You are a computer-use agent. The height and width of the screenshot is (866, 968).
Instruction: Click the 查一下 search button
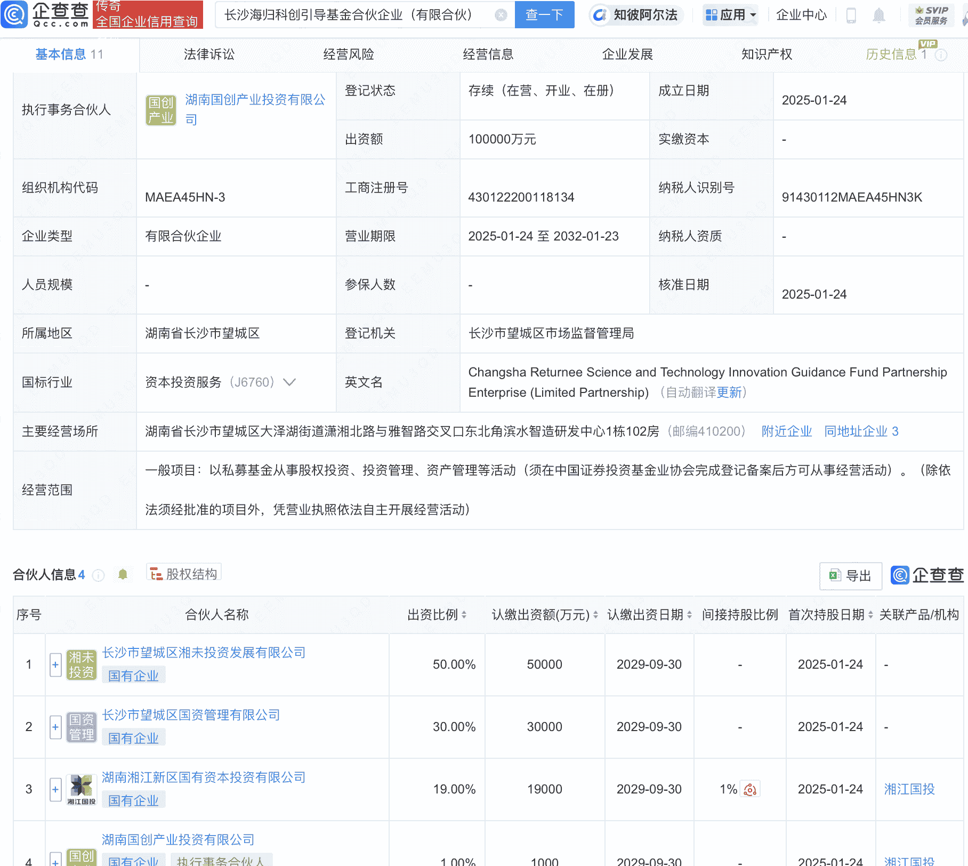coord(544,15)
